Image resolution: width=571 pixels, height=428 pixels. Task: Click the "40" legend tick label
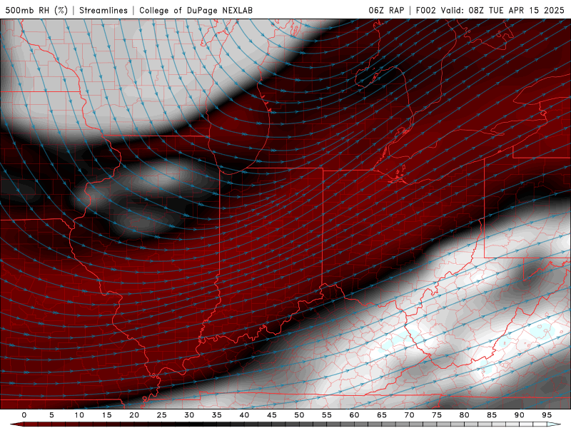coord(244,415)
